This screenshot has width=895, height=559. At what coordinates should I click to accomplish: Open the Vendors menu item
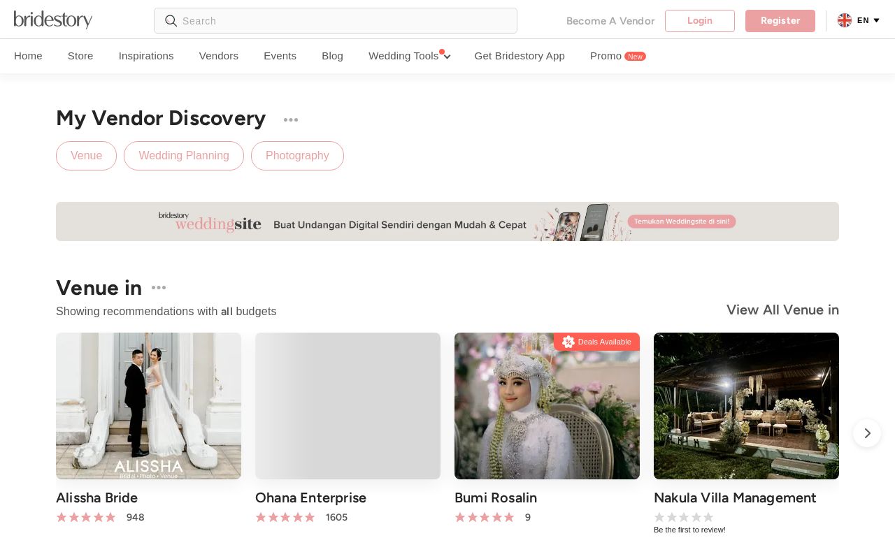[x=219, y=56]
